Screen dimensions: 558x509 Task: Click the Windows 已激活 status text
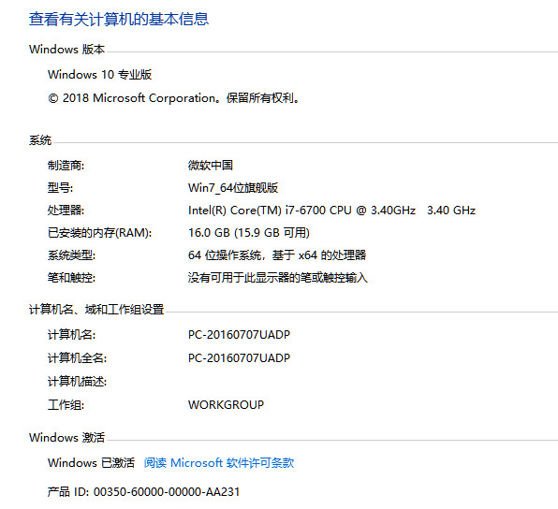click(x=91, y=463)
